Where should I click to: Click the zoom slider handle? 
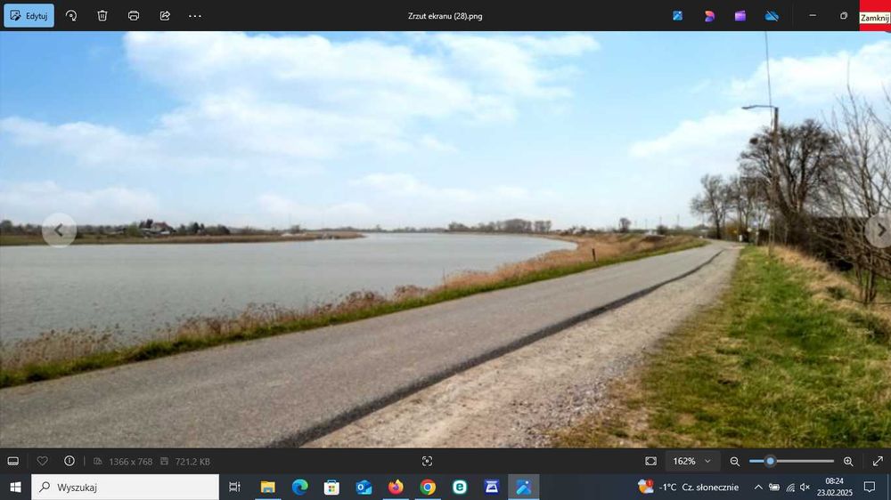tap(770, 461)
